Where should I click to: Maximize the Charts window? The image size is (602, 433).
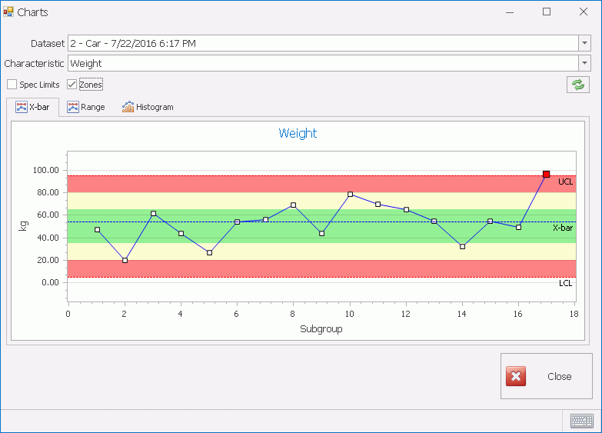pyautogui.click(x=547, y=12)
